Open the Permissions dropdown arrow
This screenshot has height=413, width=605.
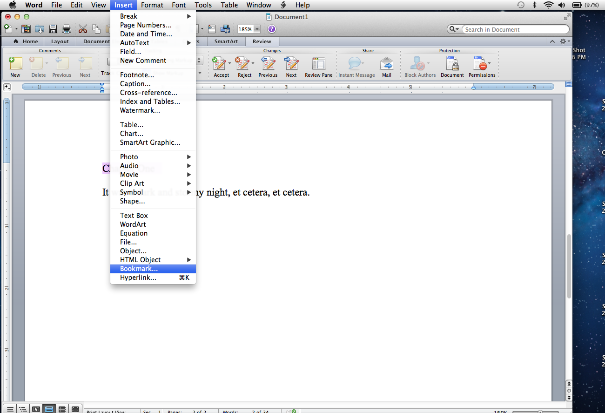click(x=490, y=63)
